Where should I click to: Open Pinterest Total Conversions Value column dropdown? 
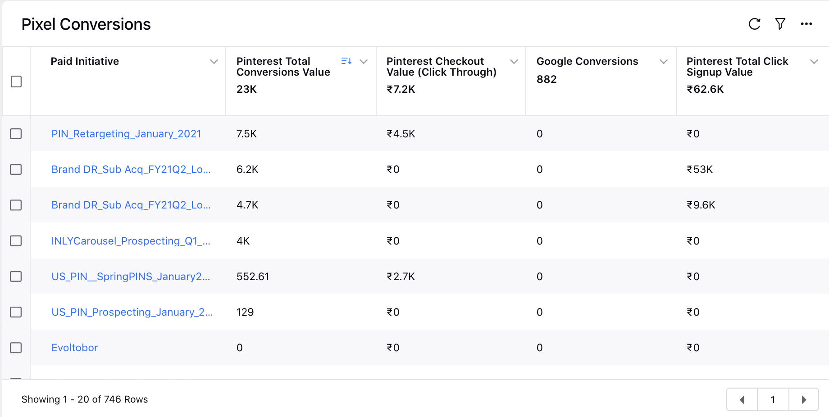point(364,62)
